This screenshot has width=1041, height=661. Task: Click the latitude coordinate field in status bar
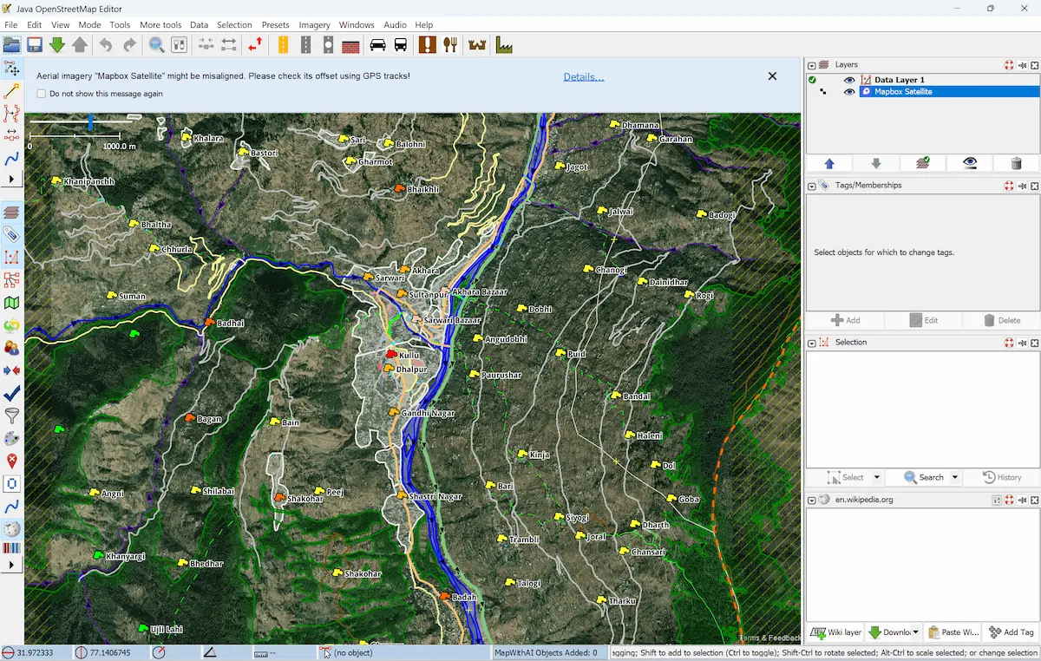click(35, 652)
